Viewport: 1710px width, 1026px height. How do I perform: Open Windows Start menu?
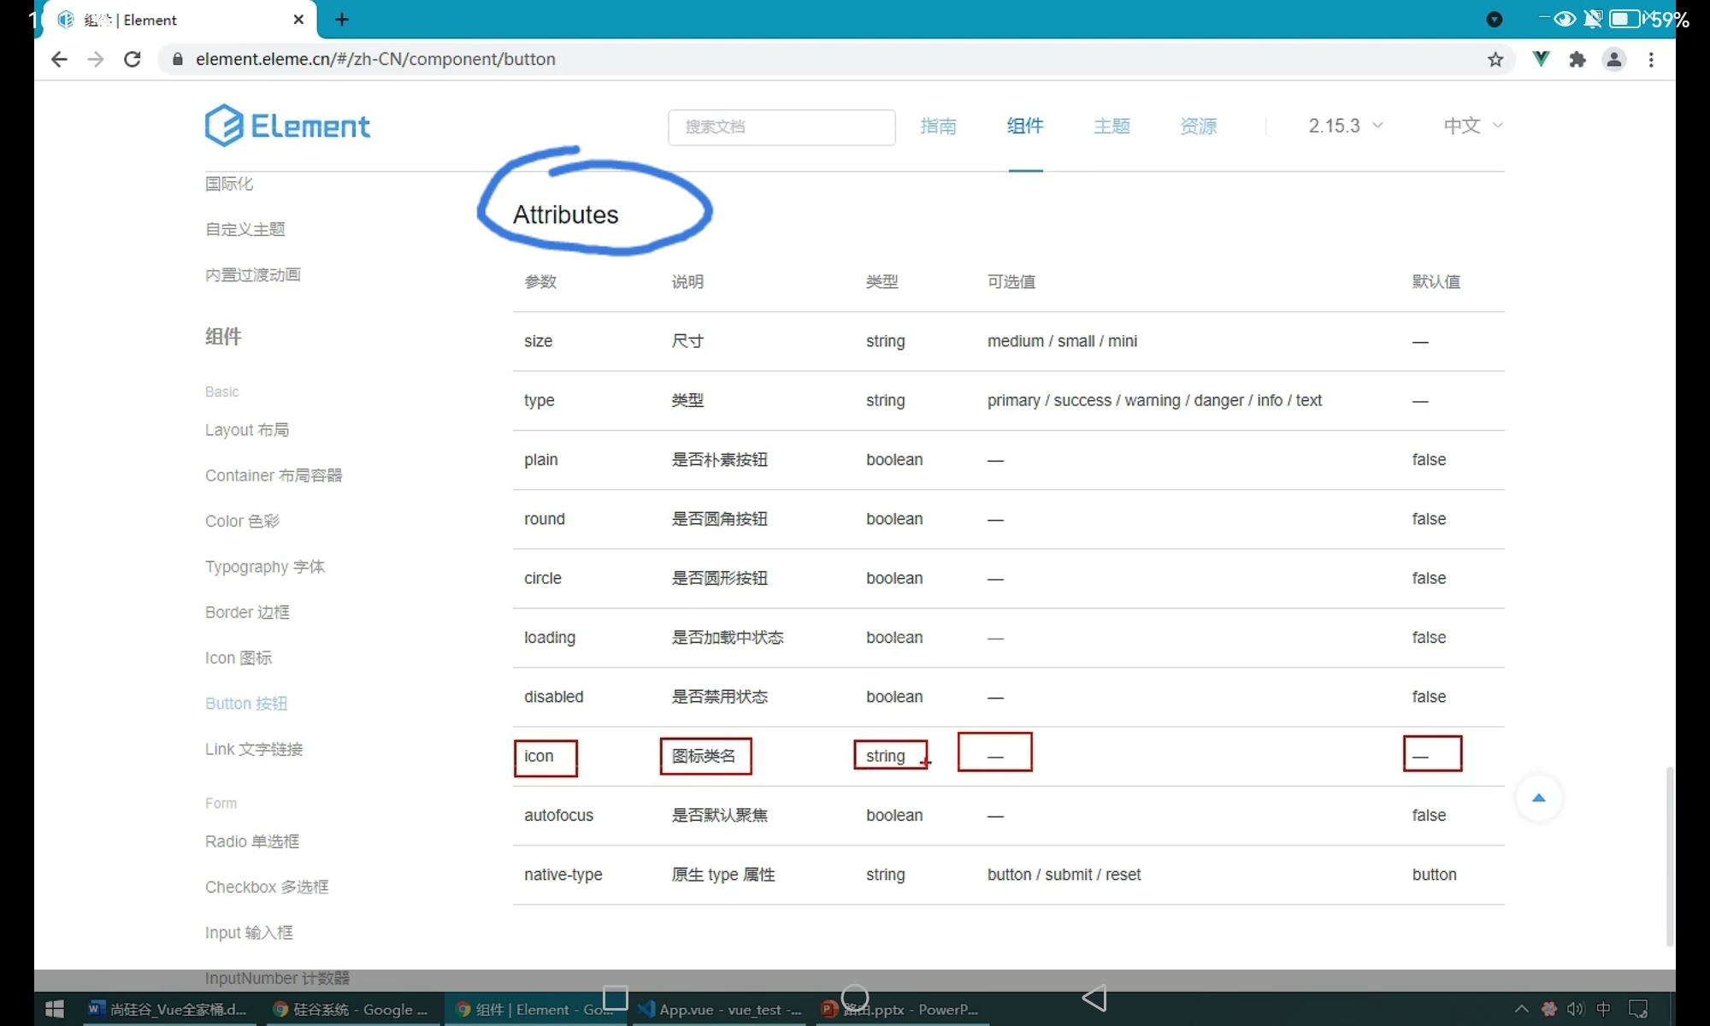54,1009
